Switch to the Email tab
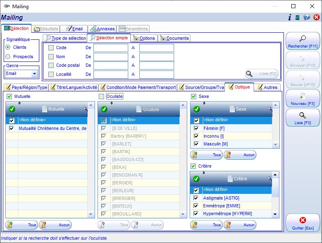Image resolution: width=322 pixels, height=243 pixels. click(x=74, y=29)
